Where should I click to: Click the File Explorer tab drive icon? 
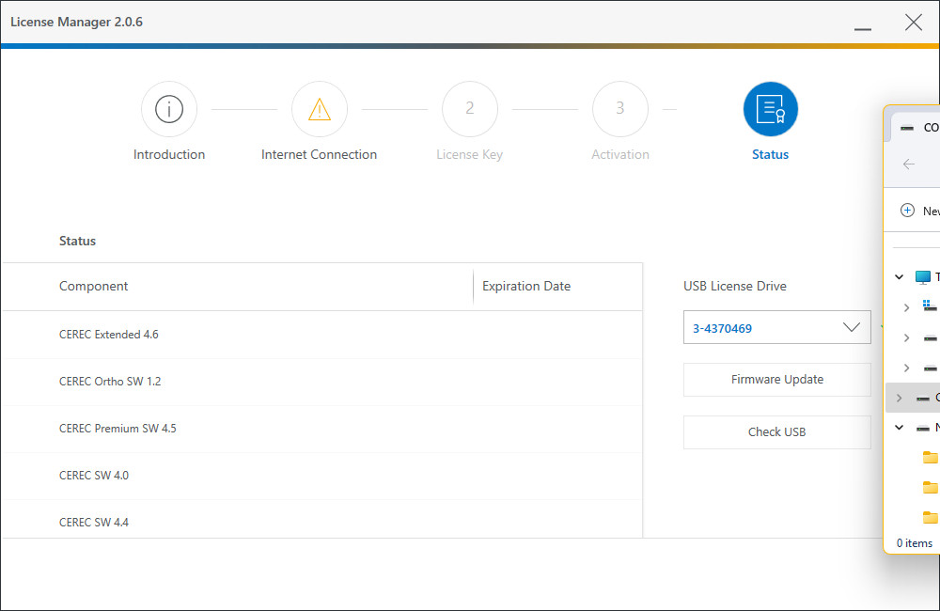pos(908,128)
